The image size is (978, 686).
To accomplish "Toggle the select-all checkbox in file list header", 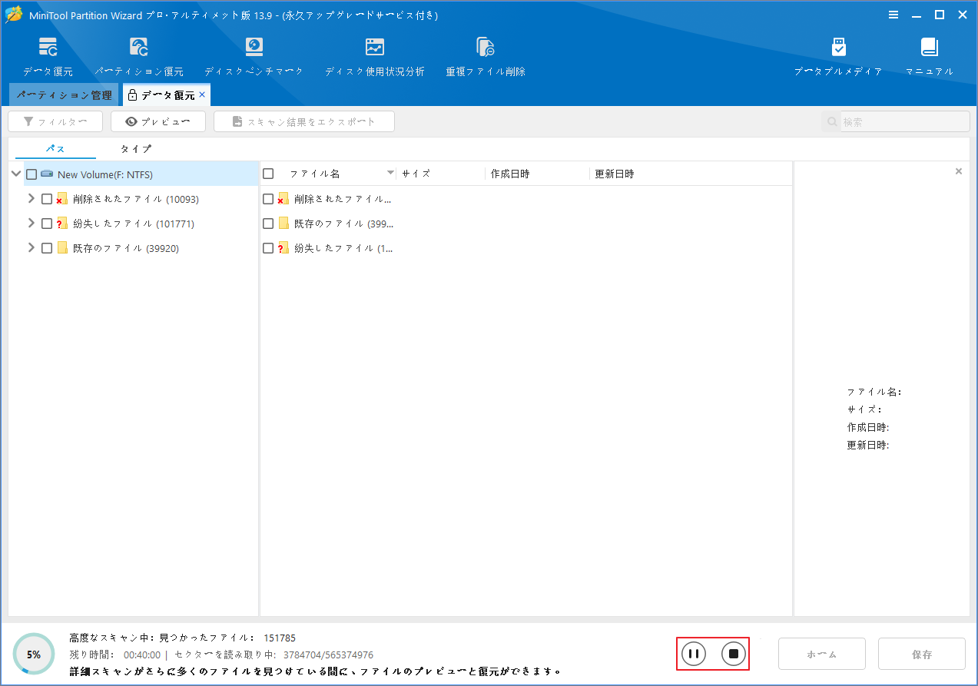I will (268, 174).
